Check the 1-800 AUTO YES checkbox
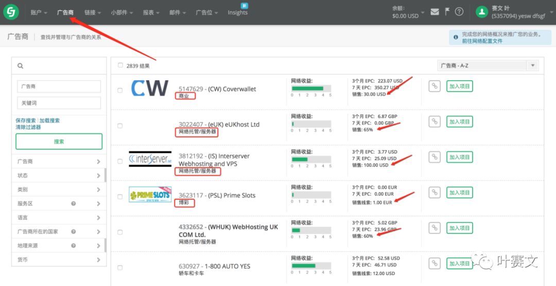The height and width of the screenshot is (286, 556). 120,267
